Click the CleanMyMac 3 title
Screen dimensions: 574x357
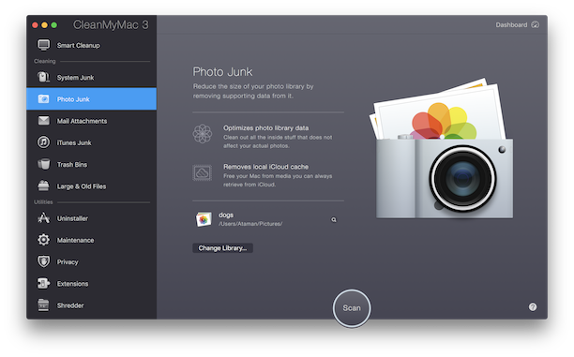pyautogui.click(x=111, y=24)
